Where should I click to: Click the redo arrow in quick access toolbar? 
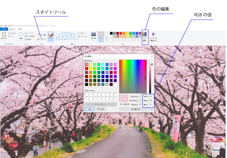12,26
